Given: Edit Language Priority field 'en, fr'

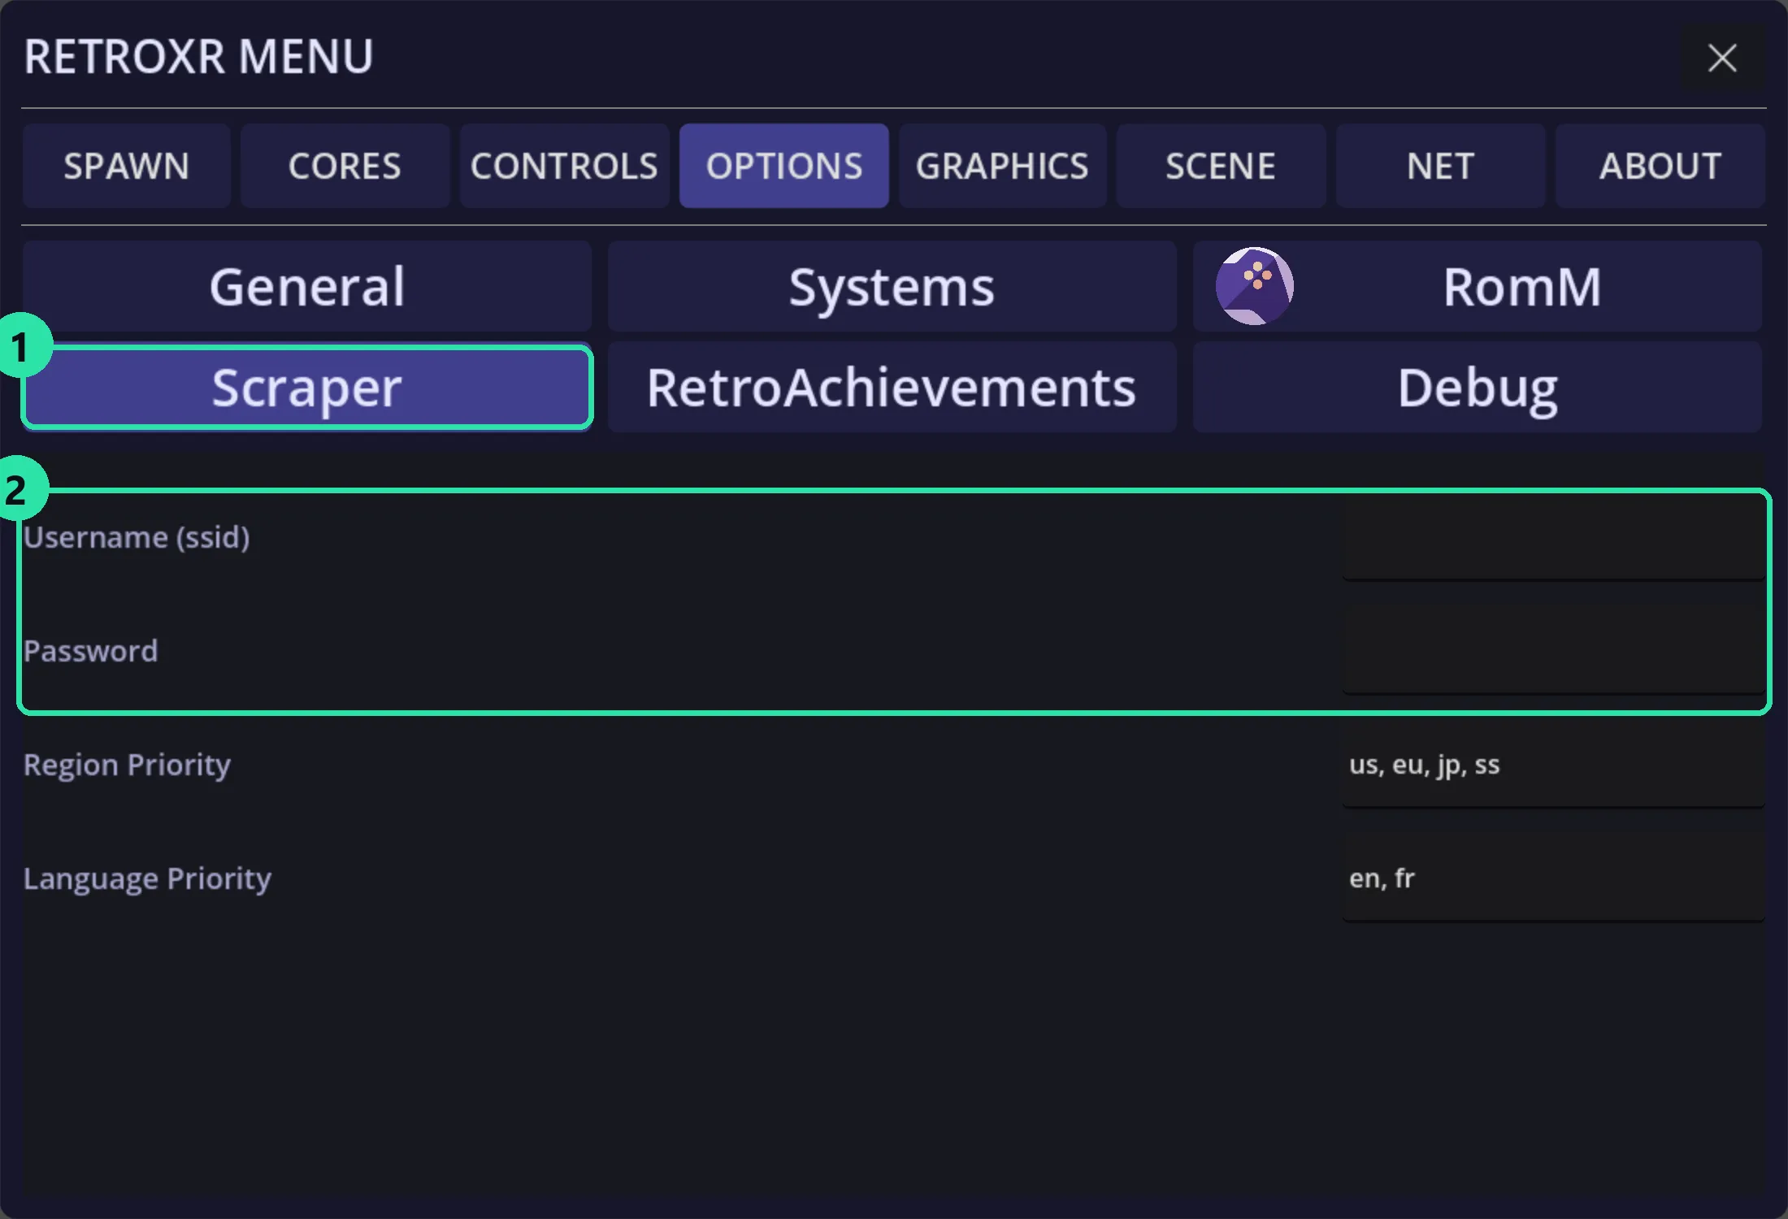Looking at the screenshot, I should coord(1553,878).
